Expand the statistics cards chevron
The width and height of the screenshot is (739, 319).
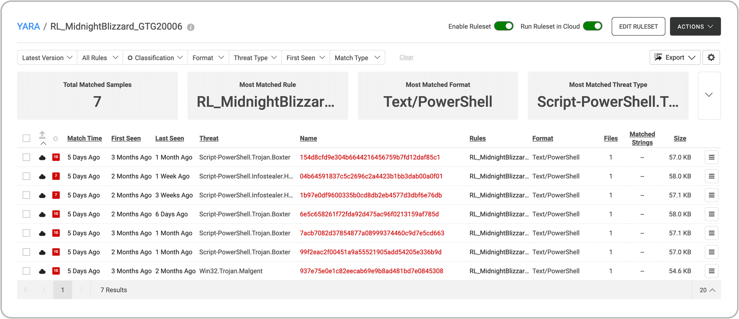coord(709,95)
